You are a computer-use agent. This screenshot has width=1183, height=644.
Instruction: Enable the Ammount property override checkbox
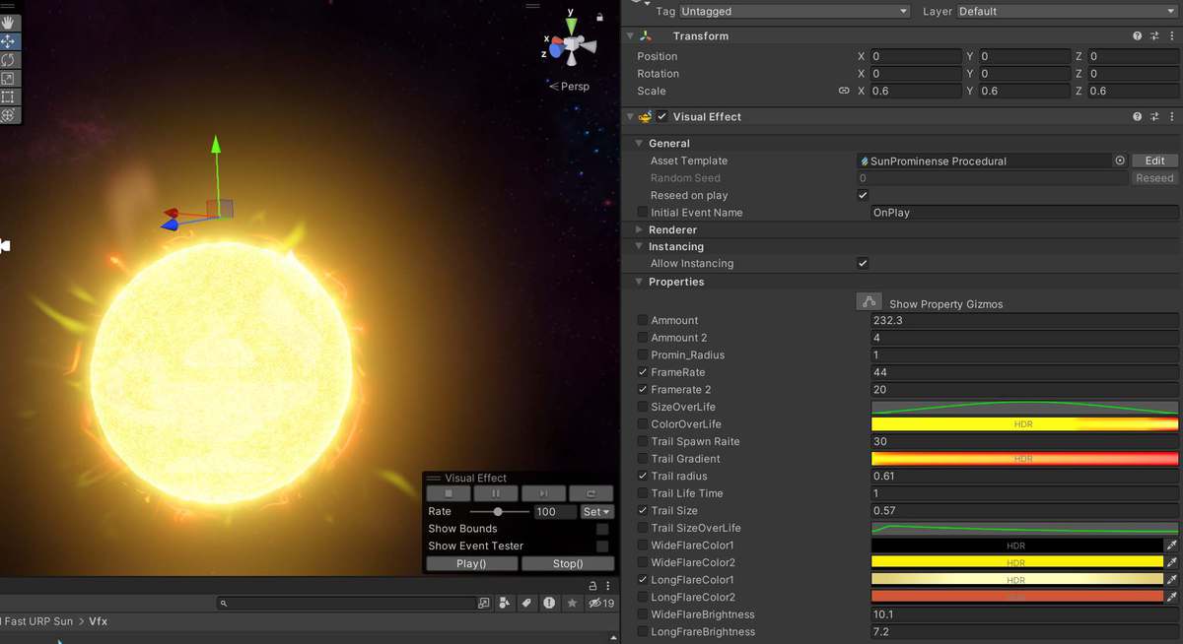pyautogui.click(x=643, y=321)
